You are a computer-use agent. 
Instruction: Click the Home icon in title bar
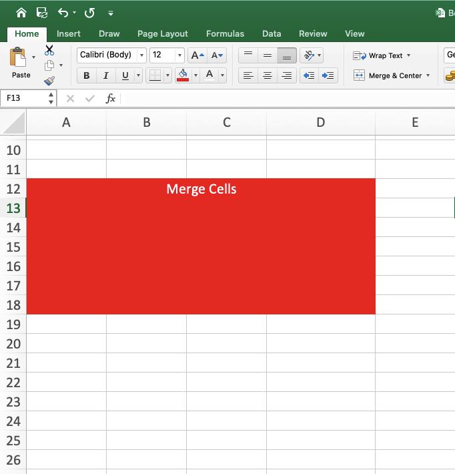coord(21,13)
